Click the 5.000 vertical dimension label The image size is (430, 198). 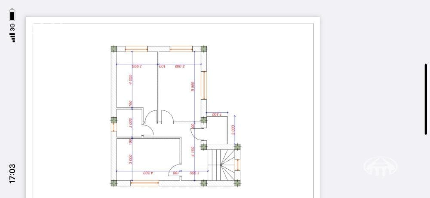pyautogui.click(x=193, y=86)
